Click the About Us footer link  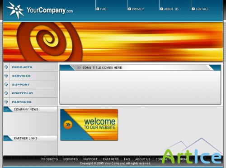(143, 159)
